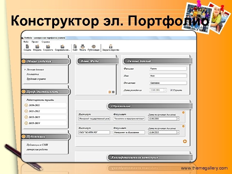This screenshot has height=174, width=232.
Task: Click the Печать (print) toolbar icon
Action: pos(82,46)
